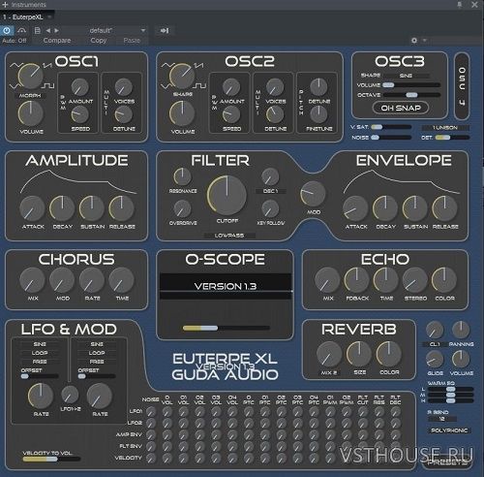The height and width of the screenshot is (477, 484).
Task: Adjust the V. SAT. slider
Action: pos(391,127)
